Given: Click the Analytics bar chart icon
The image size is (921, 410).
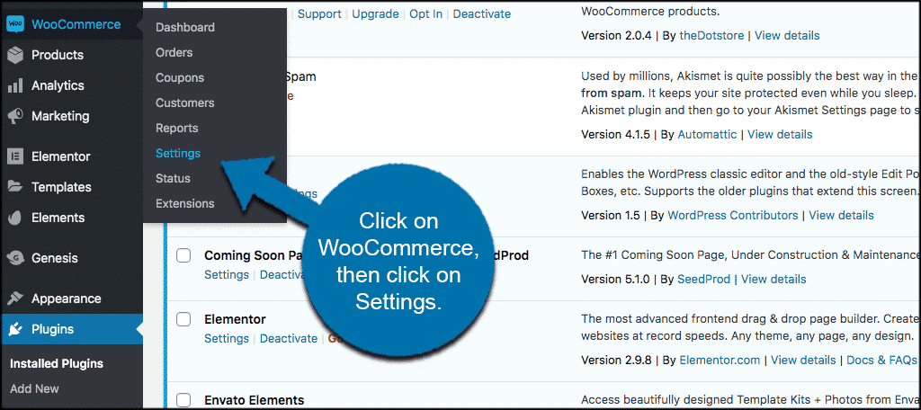Looking at the screenshot, I should click(15, 85).
